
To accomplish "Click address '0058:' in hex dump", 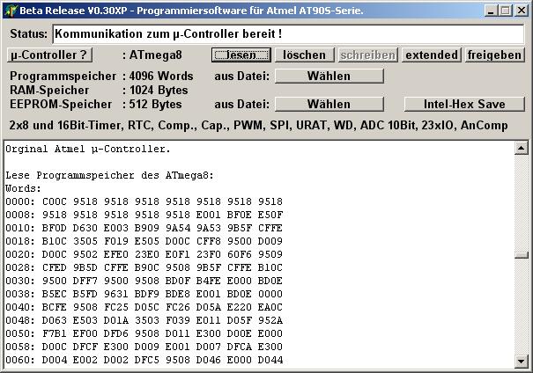I will pos(20,347).
